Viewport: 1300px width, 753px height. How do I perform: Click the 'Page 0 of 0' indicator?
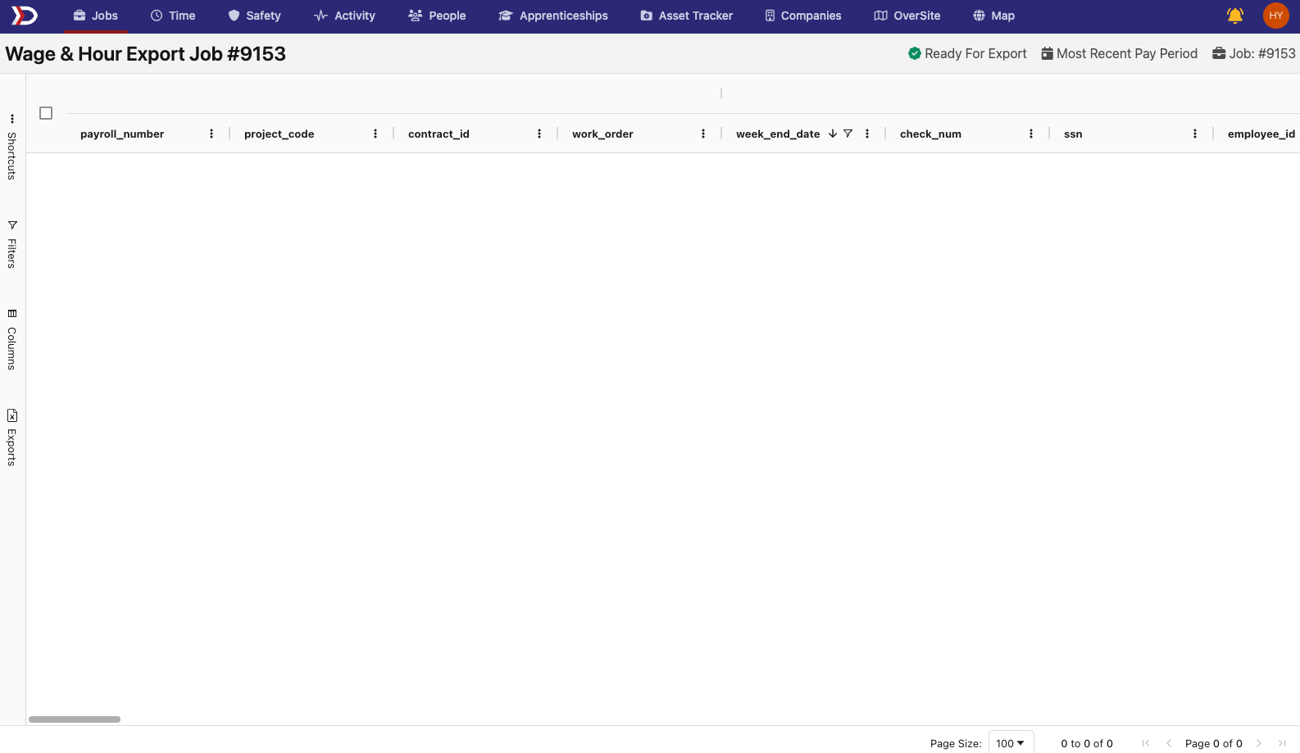(1214, 743)
